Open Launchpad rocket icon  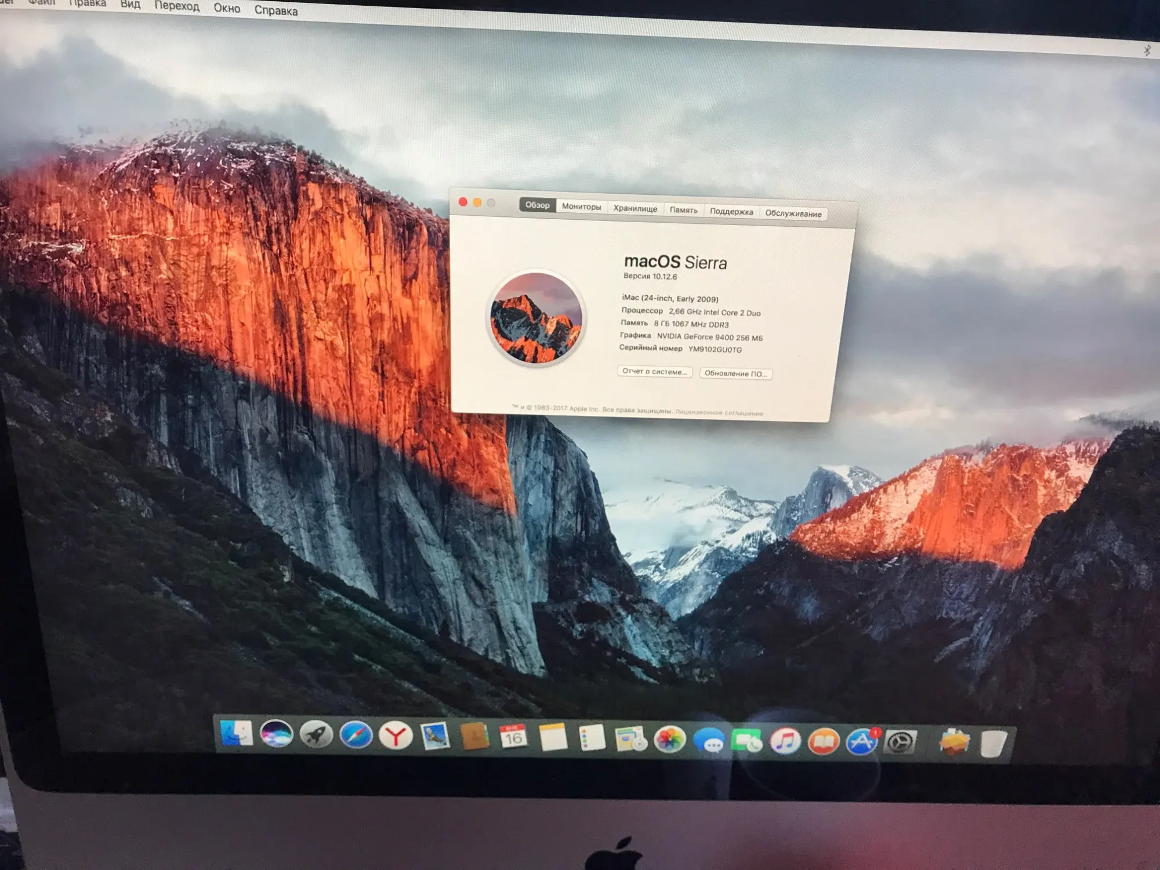coord(316,735)
